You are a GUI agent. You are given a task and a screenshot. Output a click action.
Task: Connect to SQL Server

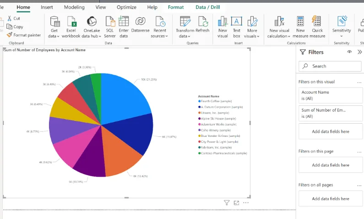[x=109, y=27]
